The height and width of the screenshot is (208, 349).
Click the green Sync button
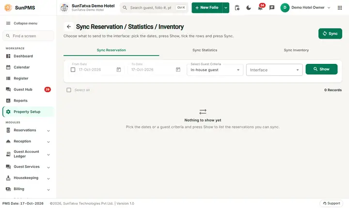[330, 33]
